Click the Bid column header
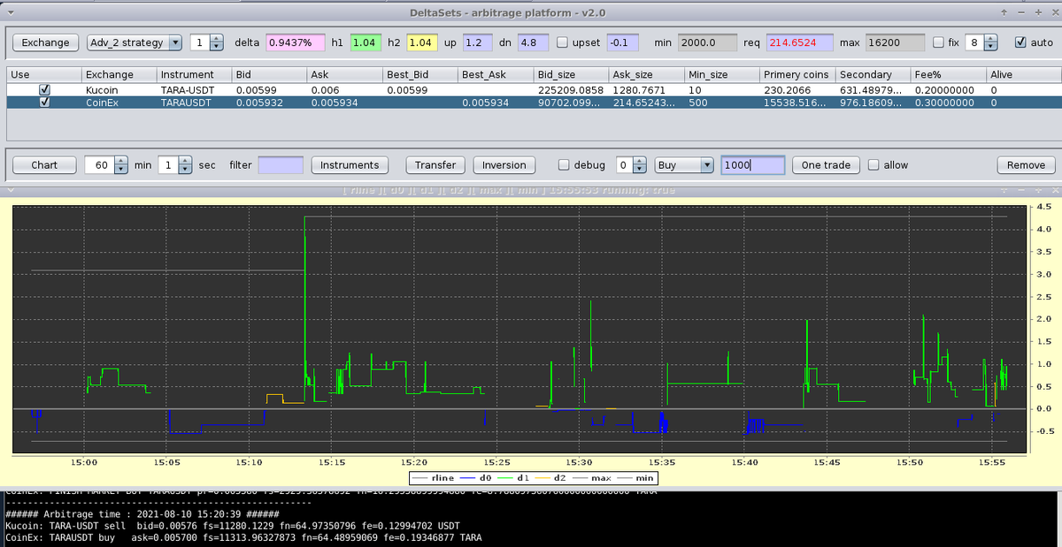 pos(270,75)
